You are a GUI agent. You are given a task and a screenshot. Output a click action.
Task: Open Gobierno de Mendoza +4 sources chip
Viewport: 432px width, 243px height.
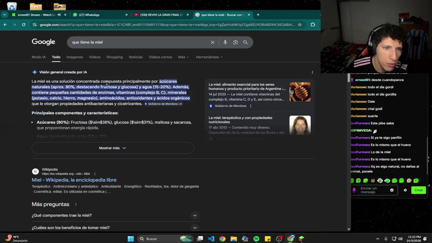point(163,104)
